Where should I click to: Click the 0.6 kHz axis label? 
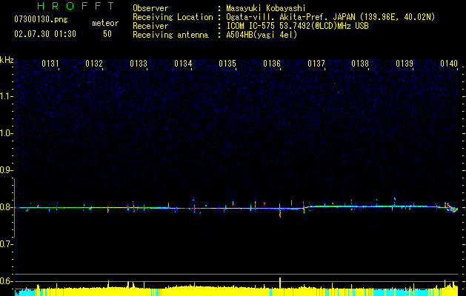pyautogui.click(x=6, y=281)
